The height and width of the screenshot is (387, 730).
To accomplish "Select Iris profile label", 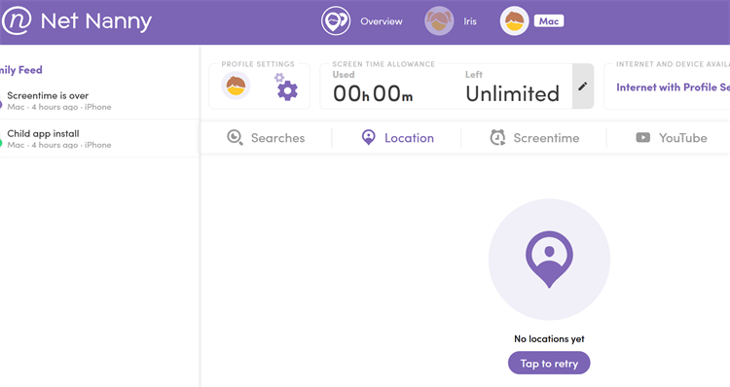I will point(470,21).
